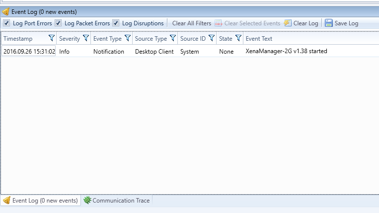Switch to the Event Log bottom tab
Image resolution: width=379 pixels, height=213 pixels.
[x=41, y=201]
